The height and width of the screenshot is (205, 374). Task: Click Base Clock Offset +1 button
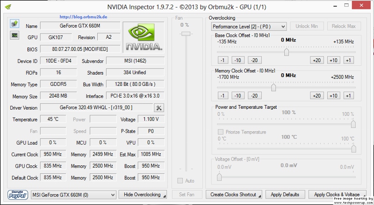[x=348, y=60]
